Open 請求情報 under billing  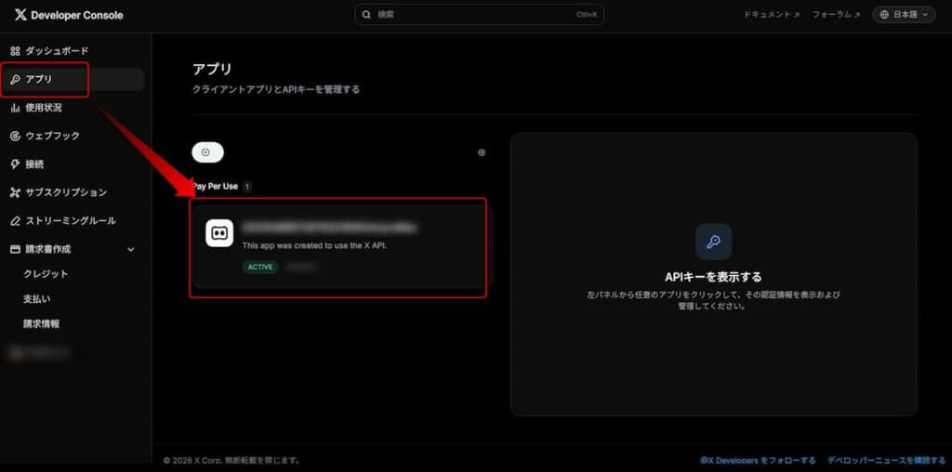pyautogui.click(x=42, y=324)
